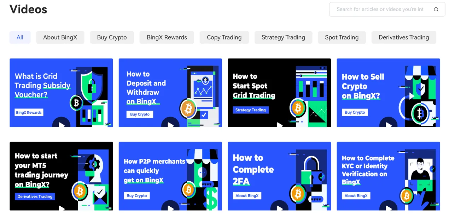The image size is (449, 219).
Task: Filter videos by Buy Crypto
Action: point(112,37)
